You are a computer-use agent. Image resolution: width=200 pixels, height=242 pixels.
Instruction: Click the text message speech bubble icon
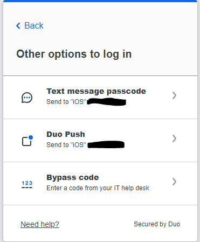click(x=27, y=98)
